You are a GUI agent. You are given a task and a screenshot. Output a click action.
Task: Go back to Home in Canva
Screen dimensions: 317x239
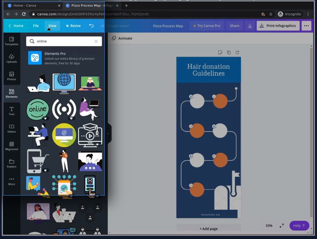click(x=16, y=26)
